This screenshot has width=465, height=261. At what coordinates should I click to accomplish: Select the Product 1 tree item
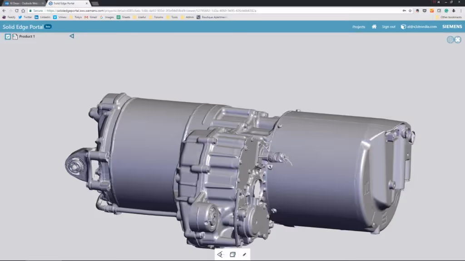[27, 36]
